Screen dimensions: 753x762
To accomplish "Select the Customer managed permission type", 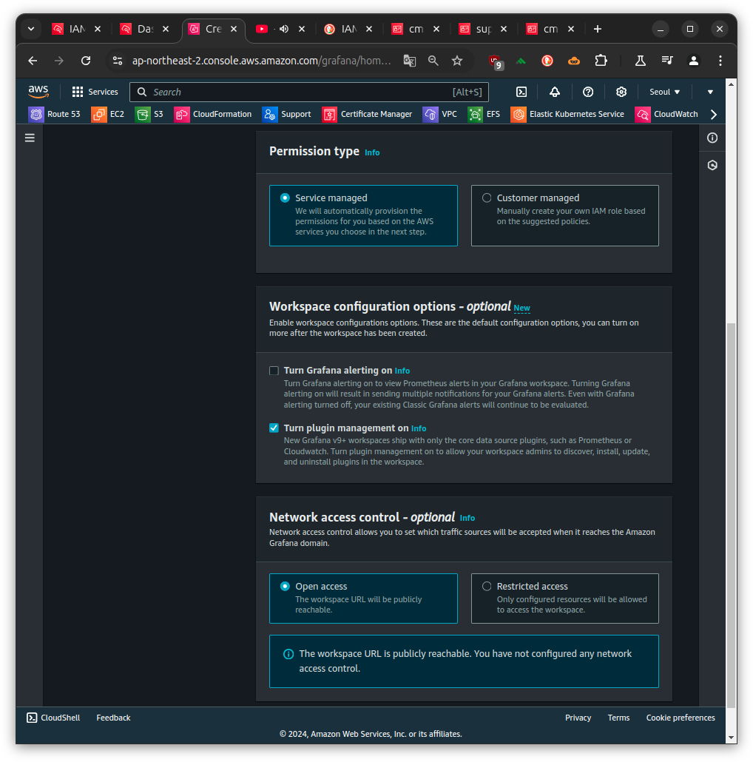I will (564, 216).
